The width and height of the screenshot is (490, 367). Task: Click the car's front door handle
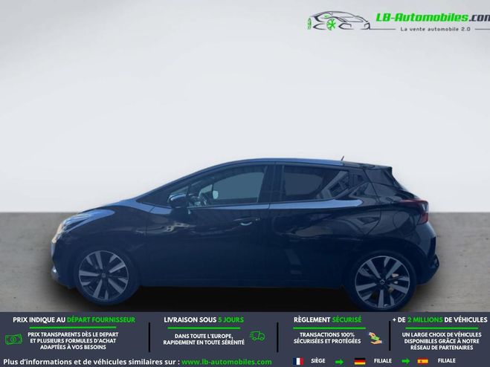pyautogui.click(x=246, y=221)
